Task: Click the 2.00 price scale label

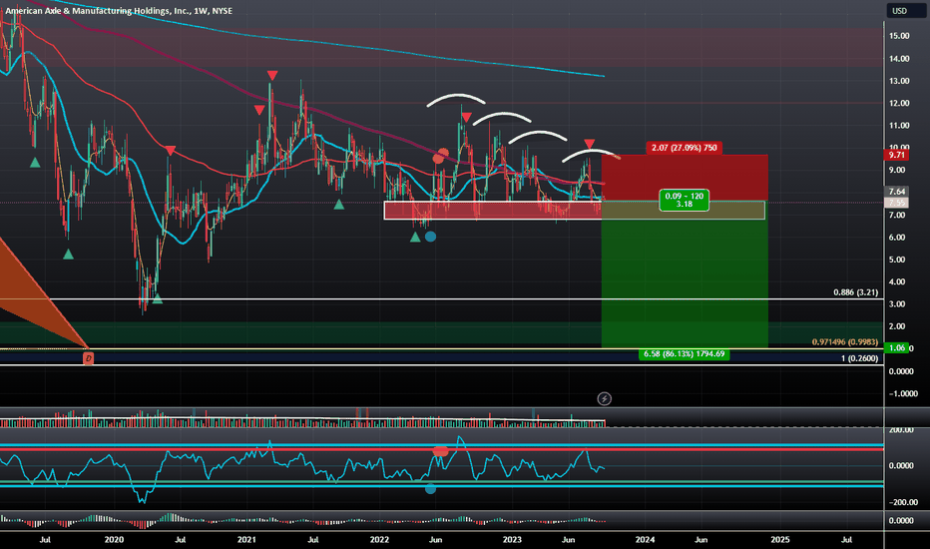Action: [897, 325]
